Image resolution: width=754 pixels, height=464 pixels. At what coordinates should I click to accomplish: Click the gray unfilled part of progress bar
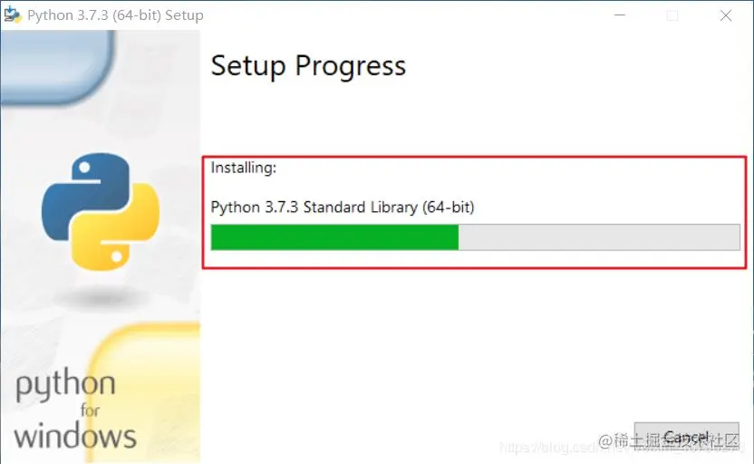pos(599,237)
